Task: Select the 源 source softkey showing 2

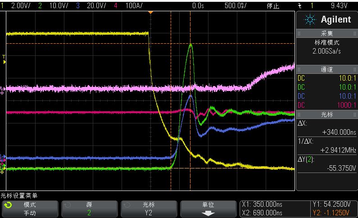Action: 89,209
